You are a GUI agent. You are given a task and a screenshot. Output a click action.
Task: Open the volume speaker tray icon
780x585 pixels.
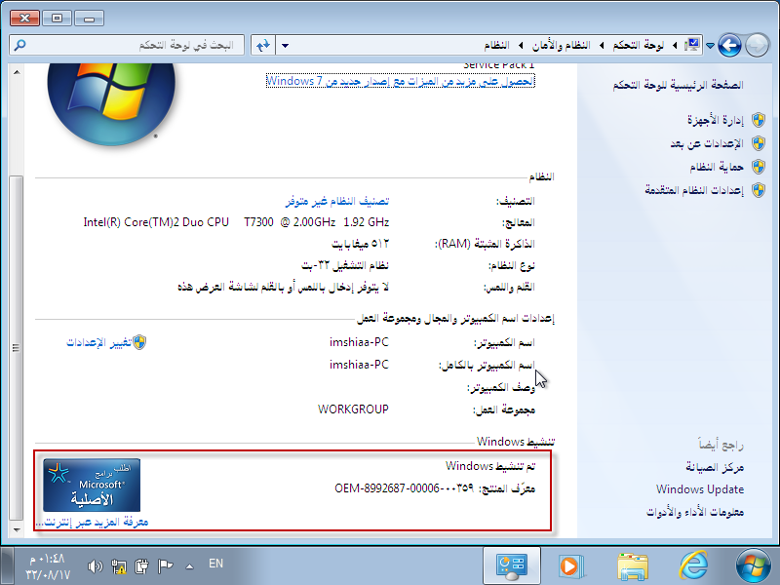pyautogui.click(x=95, y=566)
